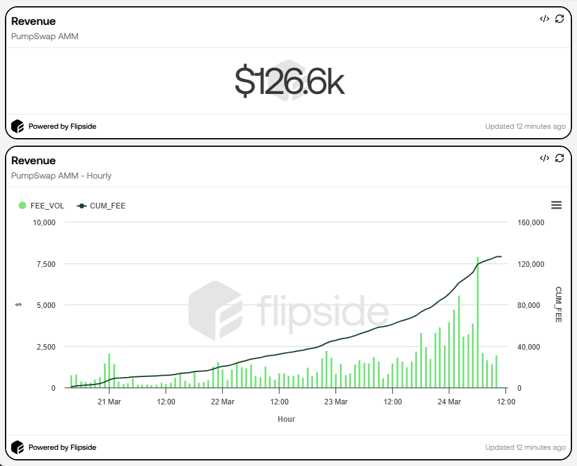Click the CUM_FEE right axis title
Viewport: 577px width, 466px height.
coord(558,305)
